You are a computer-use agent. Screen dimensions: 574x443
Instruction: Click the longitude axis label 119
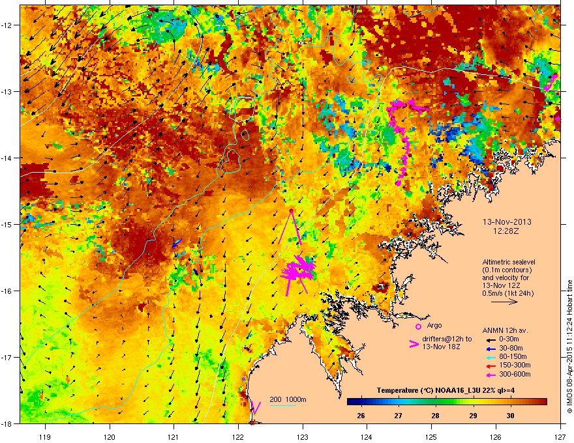[46, 436]
